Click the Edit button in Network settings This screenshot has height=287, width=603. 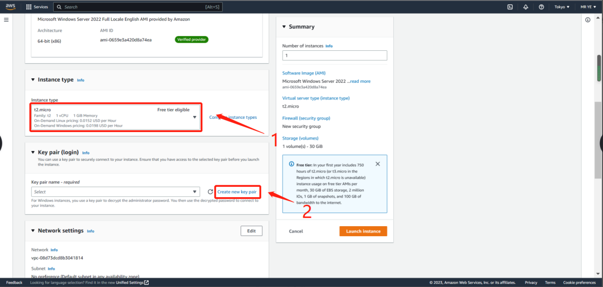click(252, 231)
